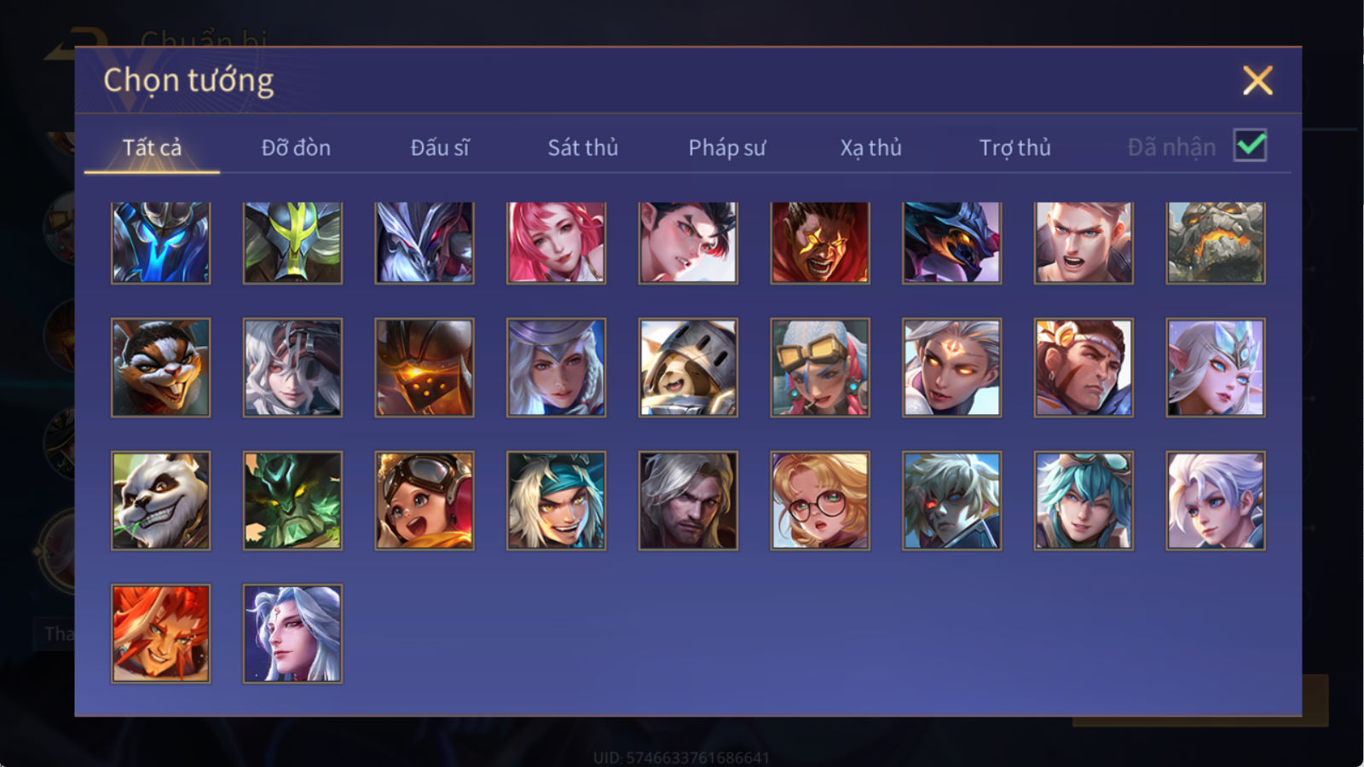The height and width of the screenshot is (767, 1364).
Task: Open the Xạ thủ tab
Action: point(870,147)
